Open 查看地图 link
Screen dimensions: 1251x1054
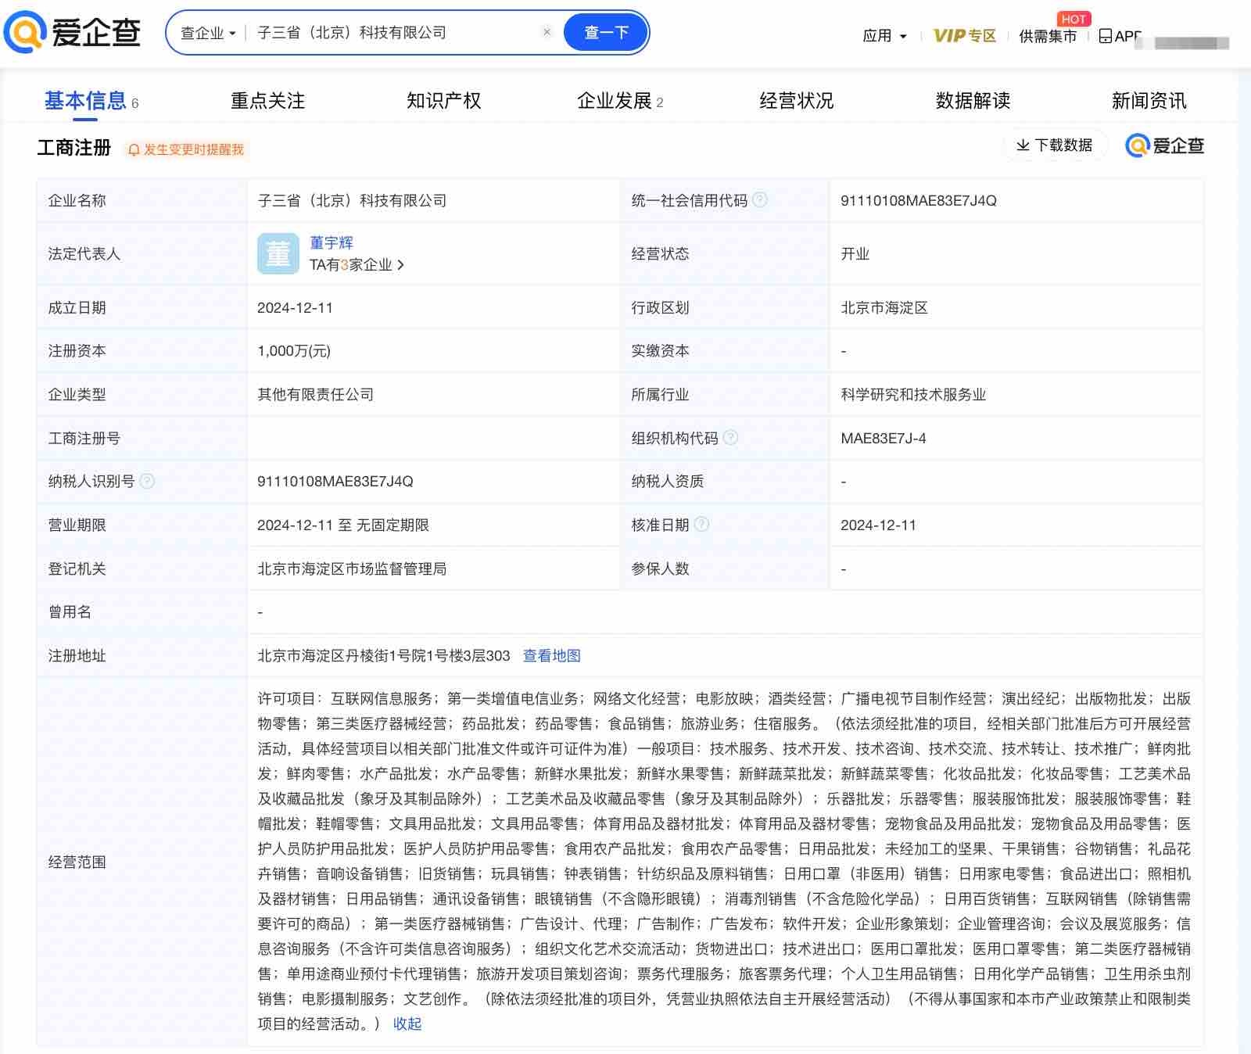[x=551, y=656]
